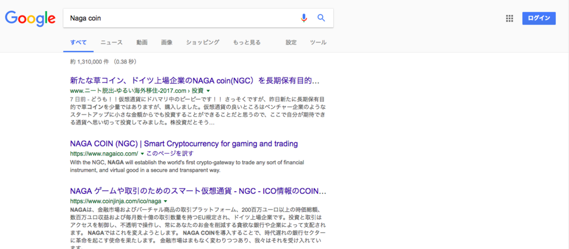Viewport: 569px width, 249px height.
Task: Open NAGA COIN (NGC) Smart Cryptocurrency result
Action: point(183,143)
